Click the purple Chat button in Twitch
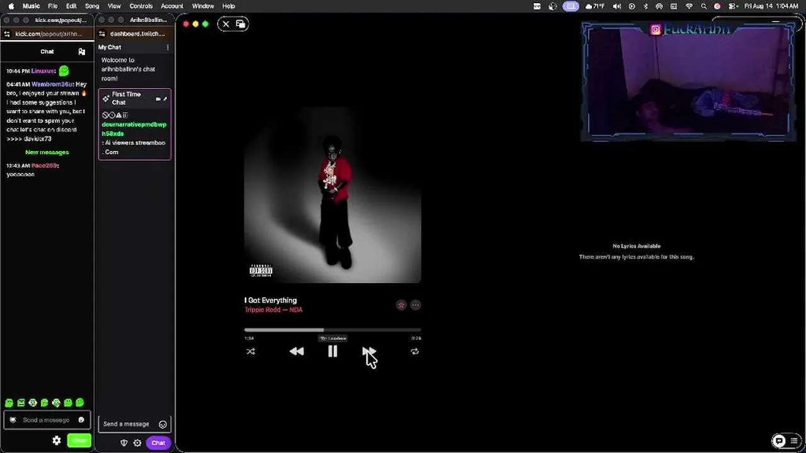Image resolution: width=806 pixels, height=453 pixels. pos(158,443)
